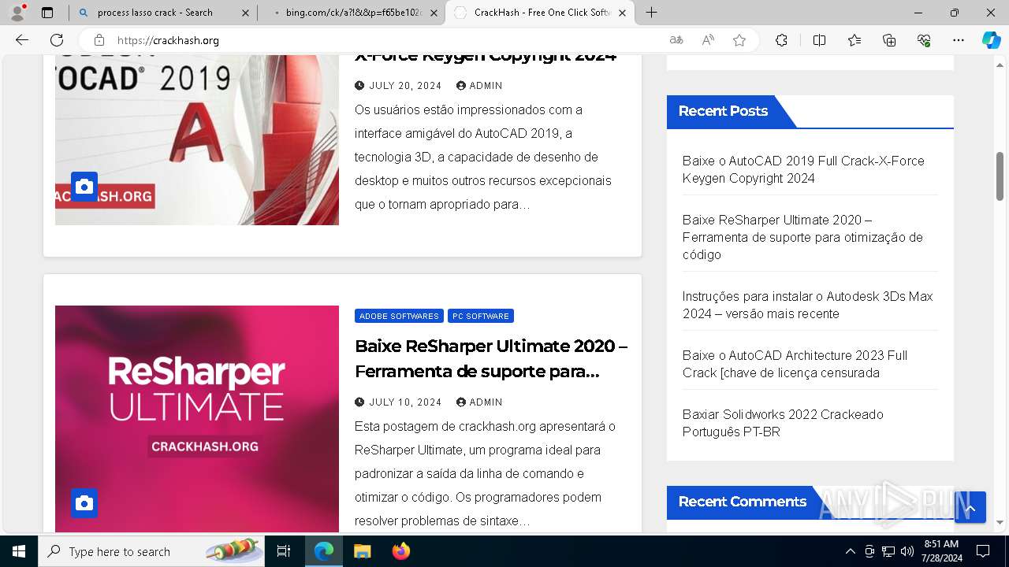
Task: Click the scroll-to-top arrow button
Action: (x=970, y=508)
